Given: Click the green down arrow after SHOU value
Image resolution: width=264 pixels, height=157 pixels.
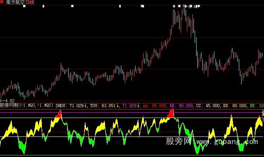Looking at the screenshot, I should pos(85,106).
